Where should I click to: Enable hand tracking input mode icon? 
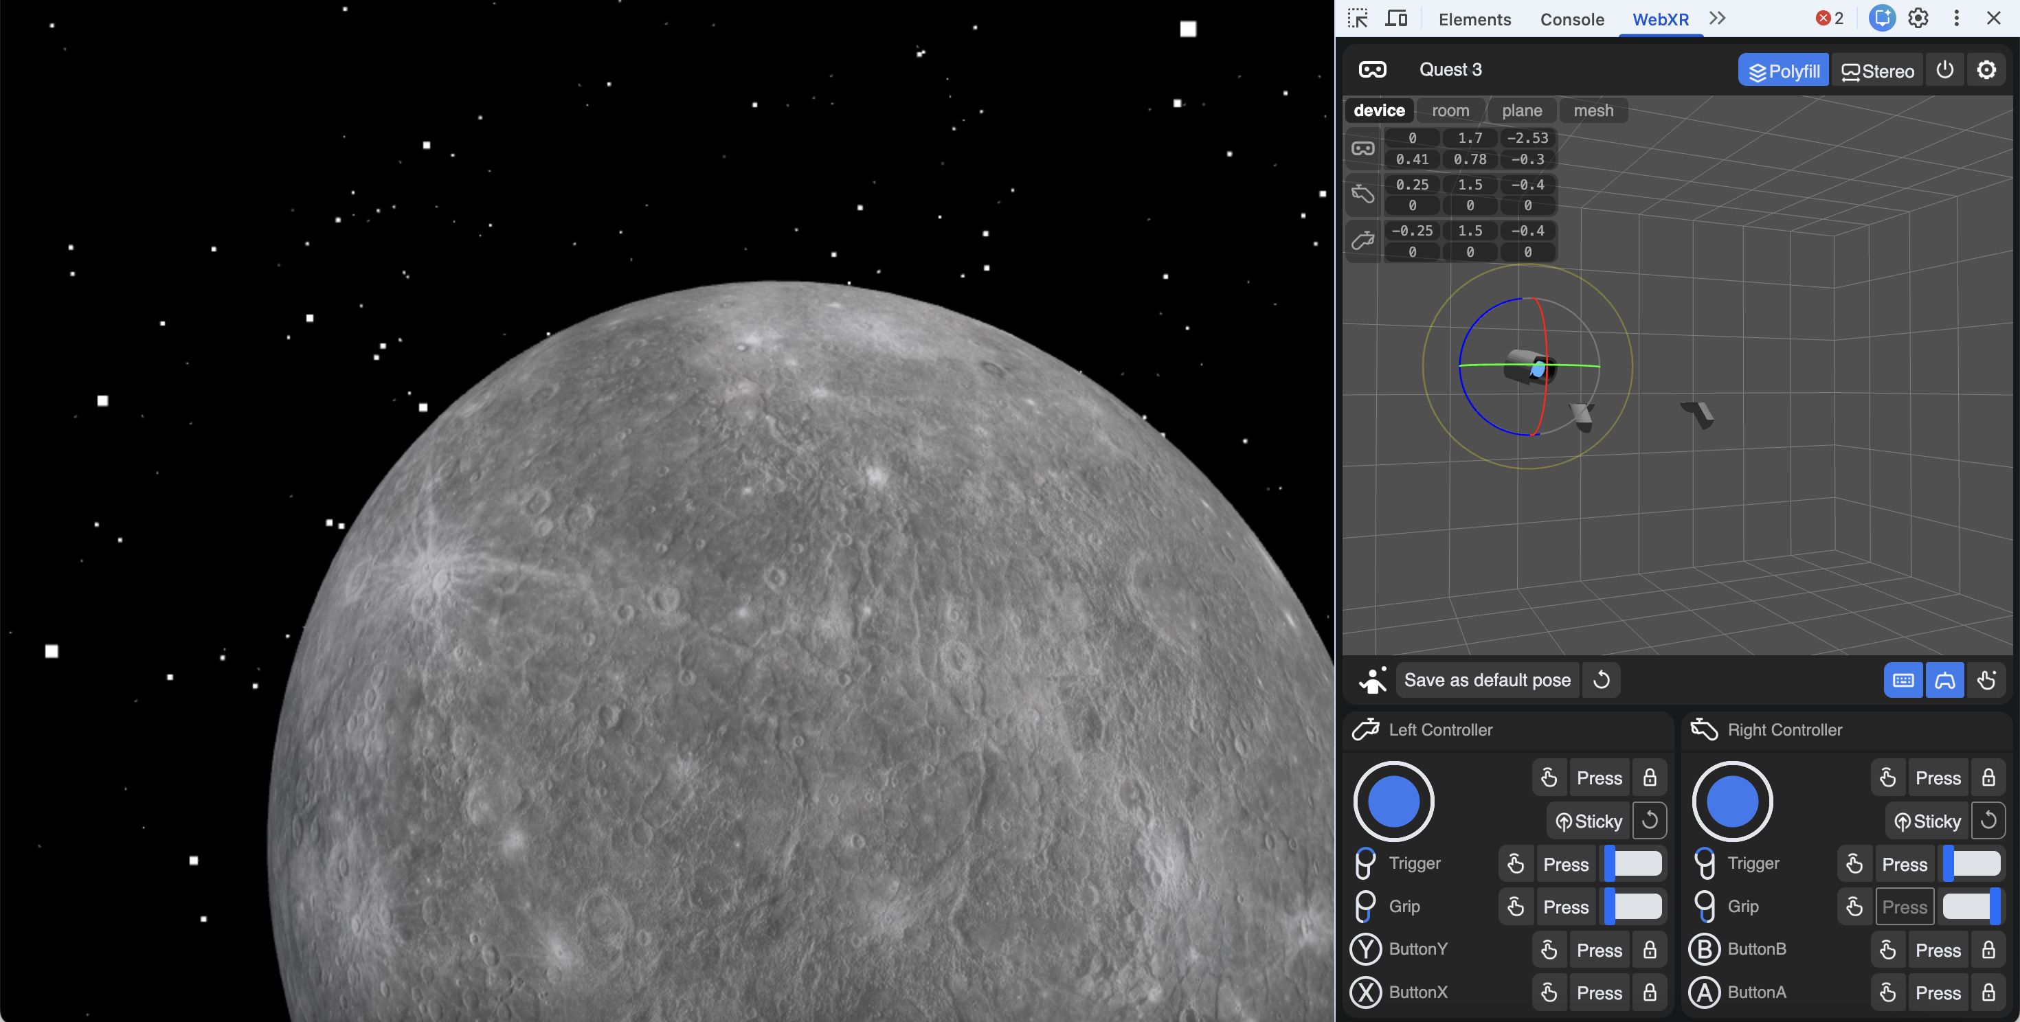coord(1986,679)
